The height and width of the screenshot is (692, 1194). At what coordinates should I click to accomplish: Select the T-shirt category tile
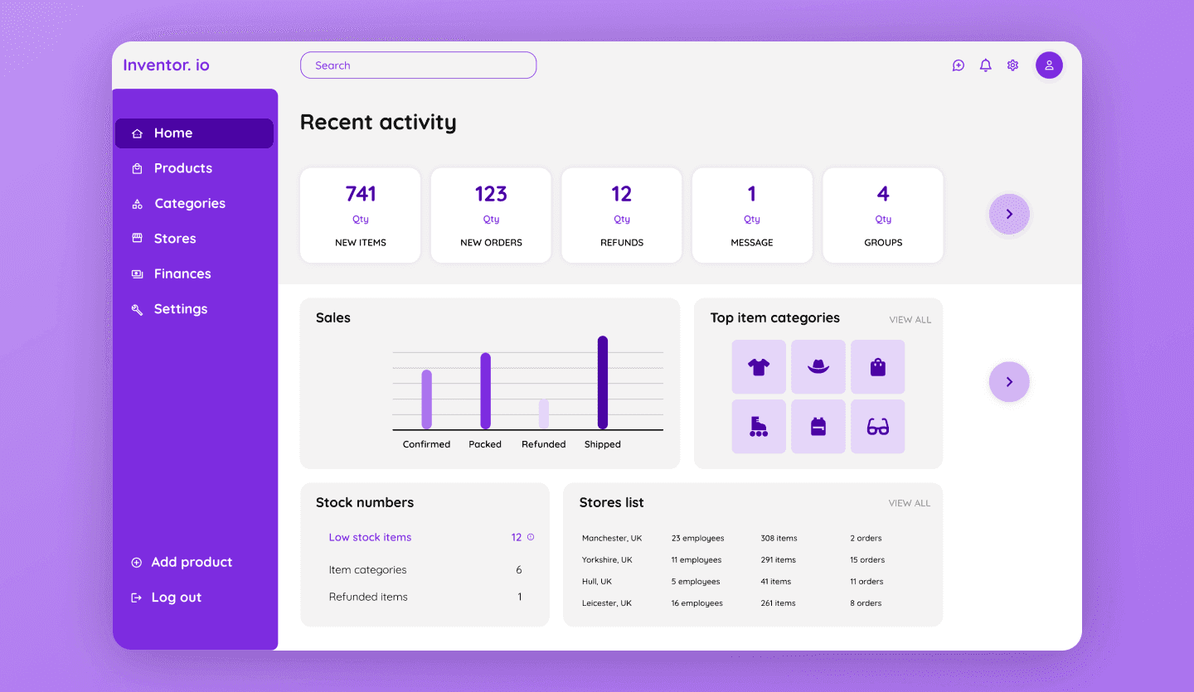(759, 367)
